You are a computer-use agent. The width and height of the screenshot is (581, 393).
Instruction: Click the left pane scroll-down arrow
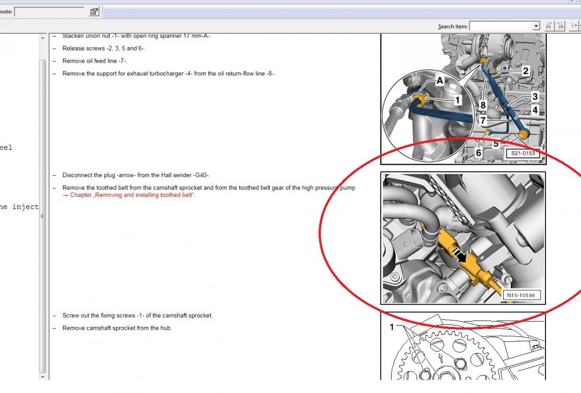[x=42, y=377]
